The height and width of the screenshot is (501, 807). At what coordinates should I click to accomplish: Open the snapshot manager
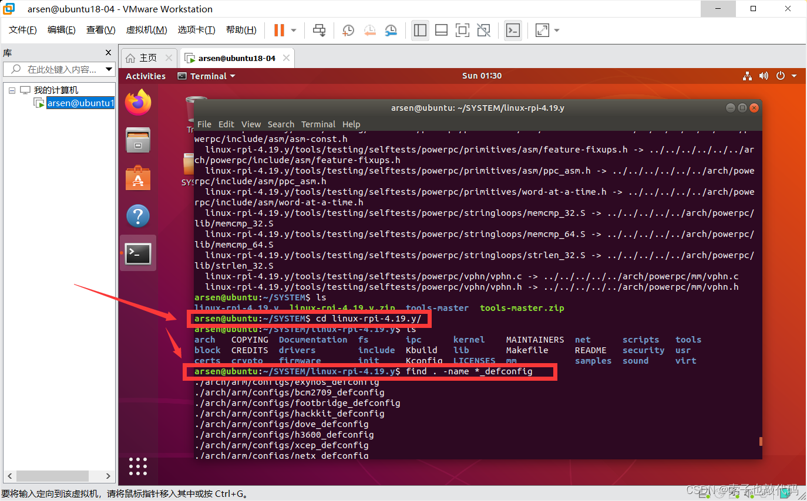tap(391, 30)
